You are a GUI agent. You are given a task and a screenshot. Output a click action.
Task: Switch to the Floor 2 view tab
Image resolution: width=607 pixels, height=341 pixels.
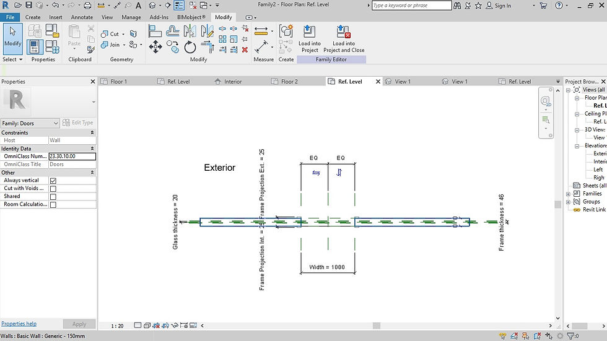point(289,82)
